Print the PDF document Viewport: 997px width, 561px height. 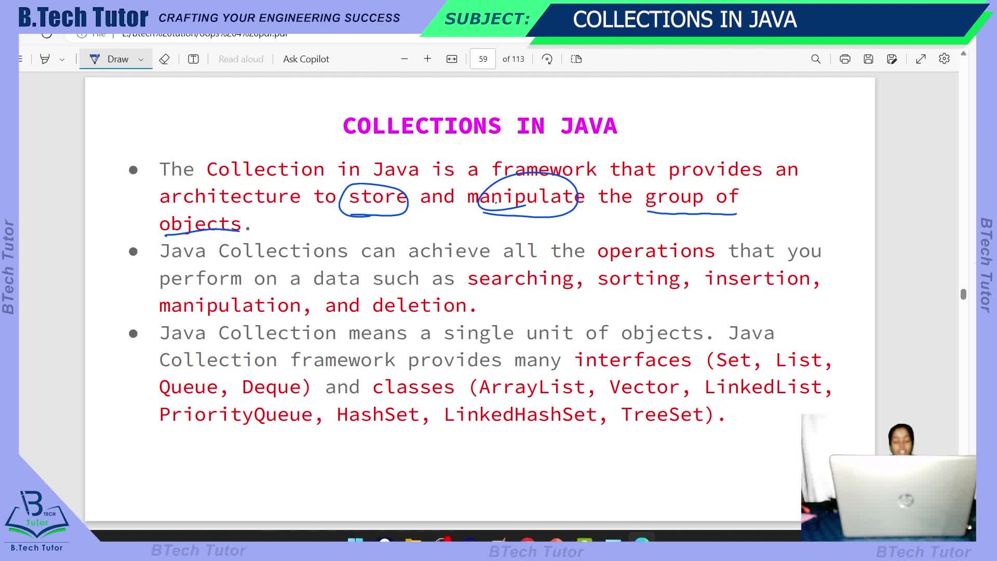(845, 59)
